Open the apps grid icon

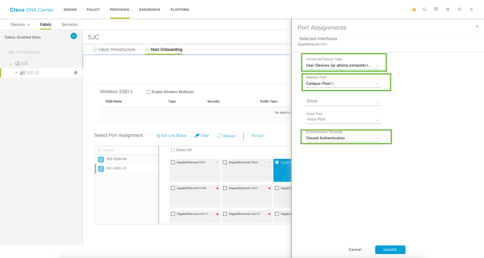pyautogui.click(x=436, y=10)
